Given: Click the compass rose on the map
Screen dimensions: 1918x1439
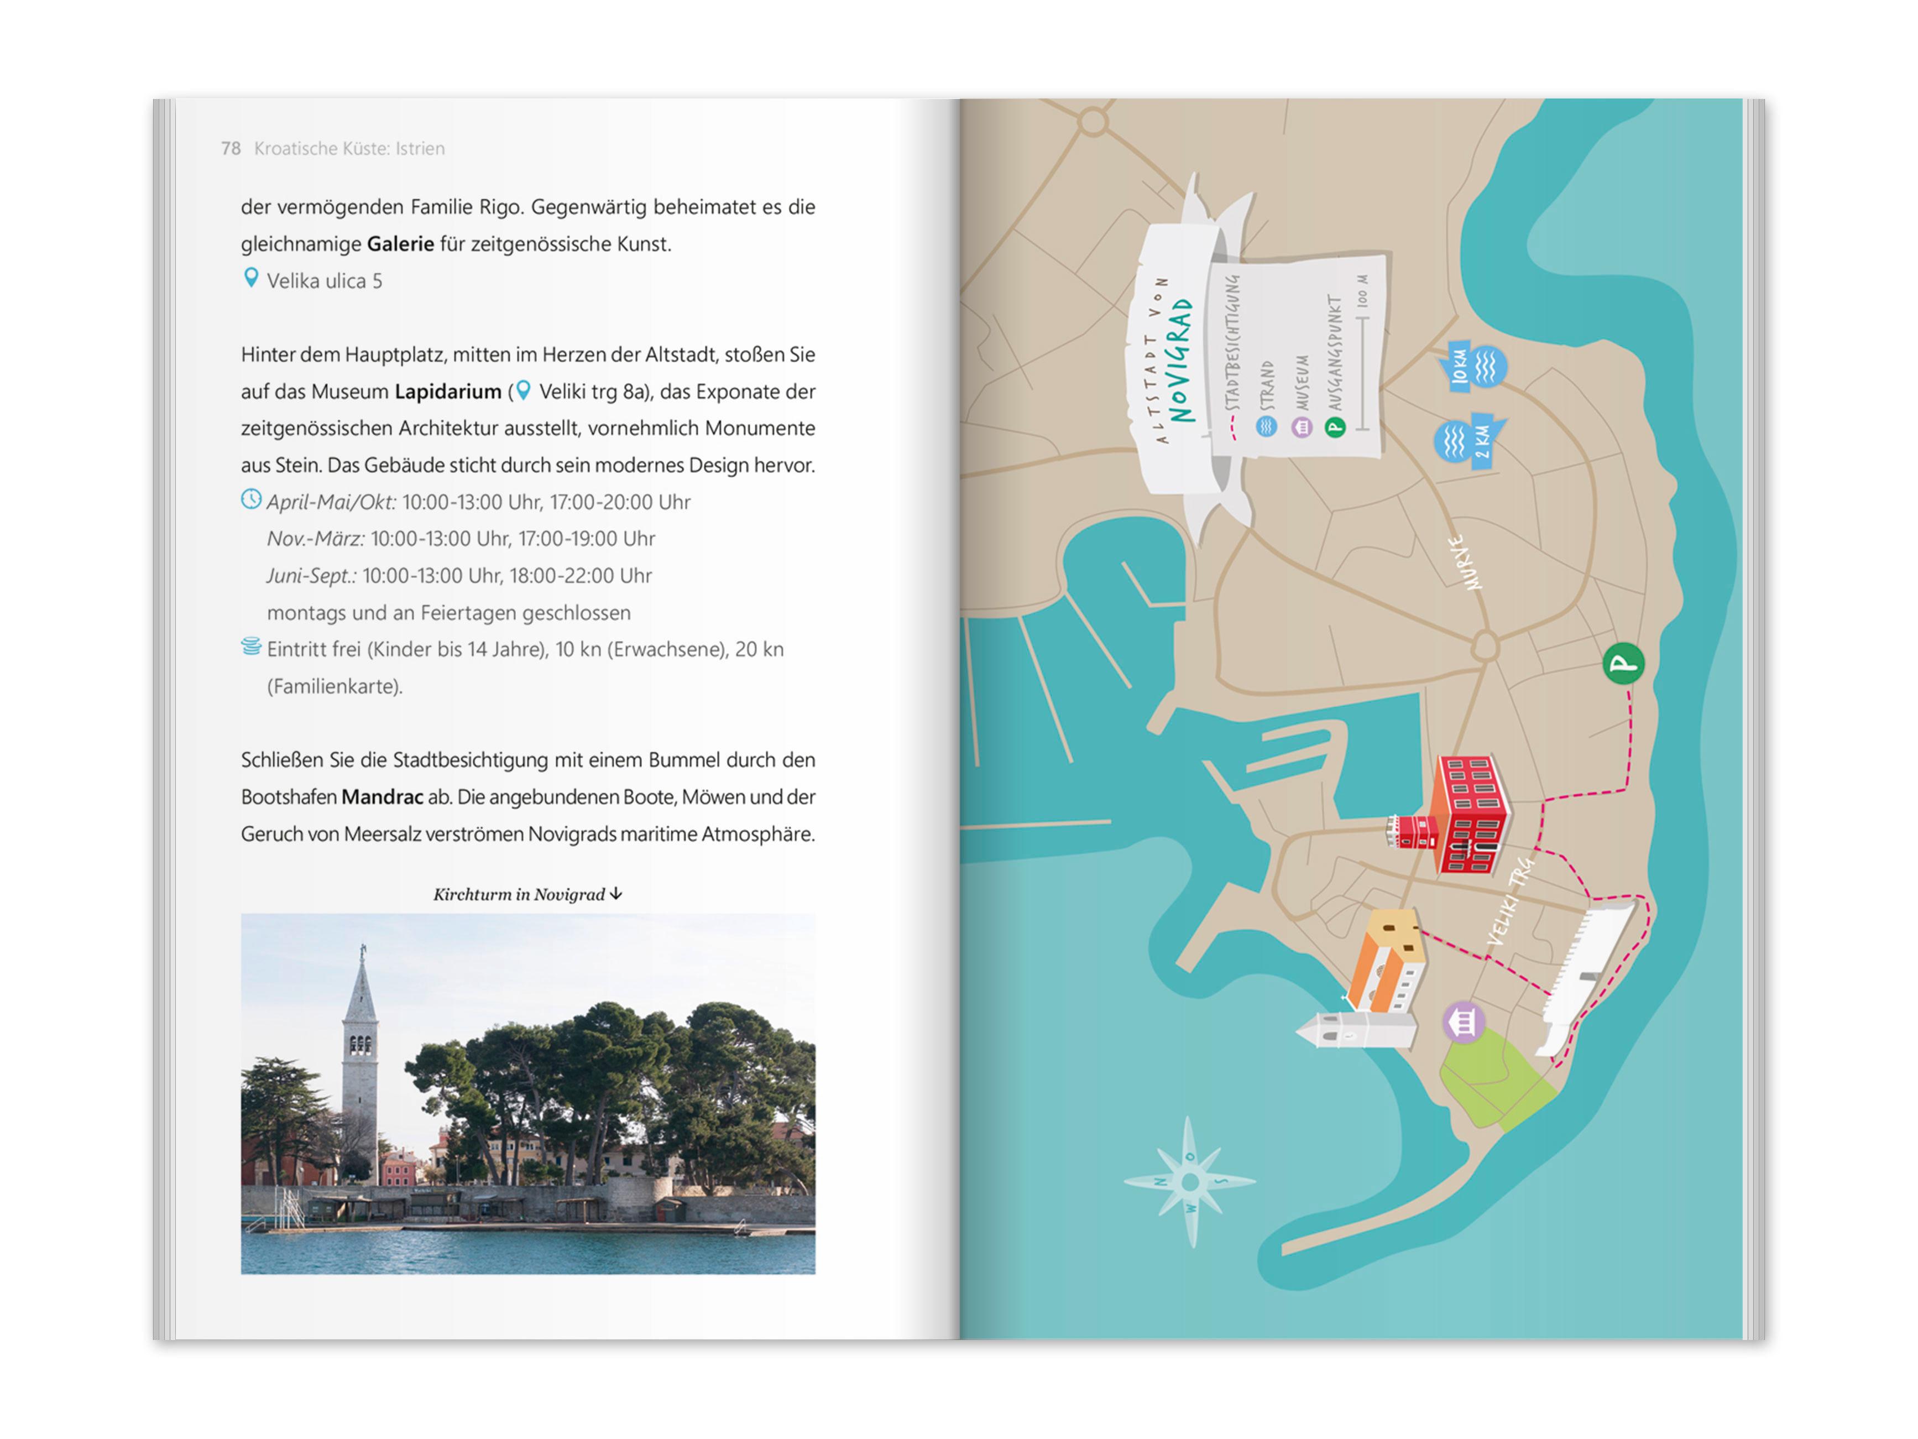Looking at the screenshot, I should point(1190,1181).
